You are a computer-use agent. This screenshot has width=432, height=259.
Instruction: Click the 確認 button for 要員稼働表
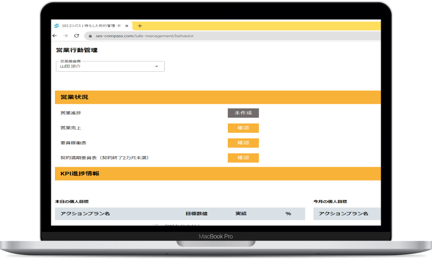tap(243, 143)
